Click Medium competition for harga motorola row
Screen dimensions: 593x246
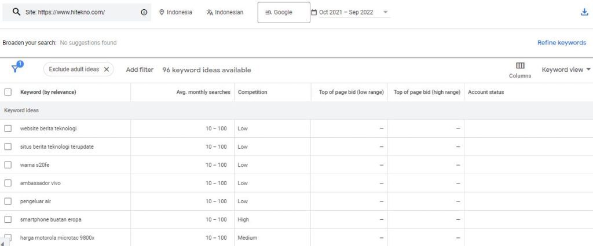(247, 238)
